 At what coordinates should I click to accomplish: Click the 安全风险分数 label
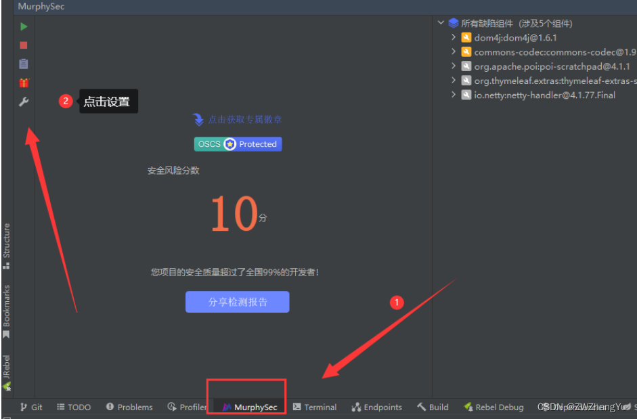click(173, 171)
